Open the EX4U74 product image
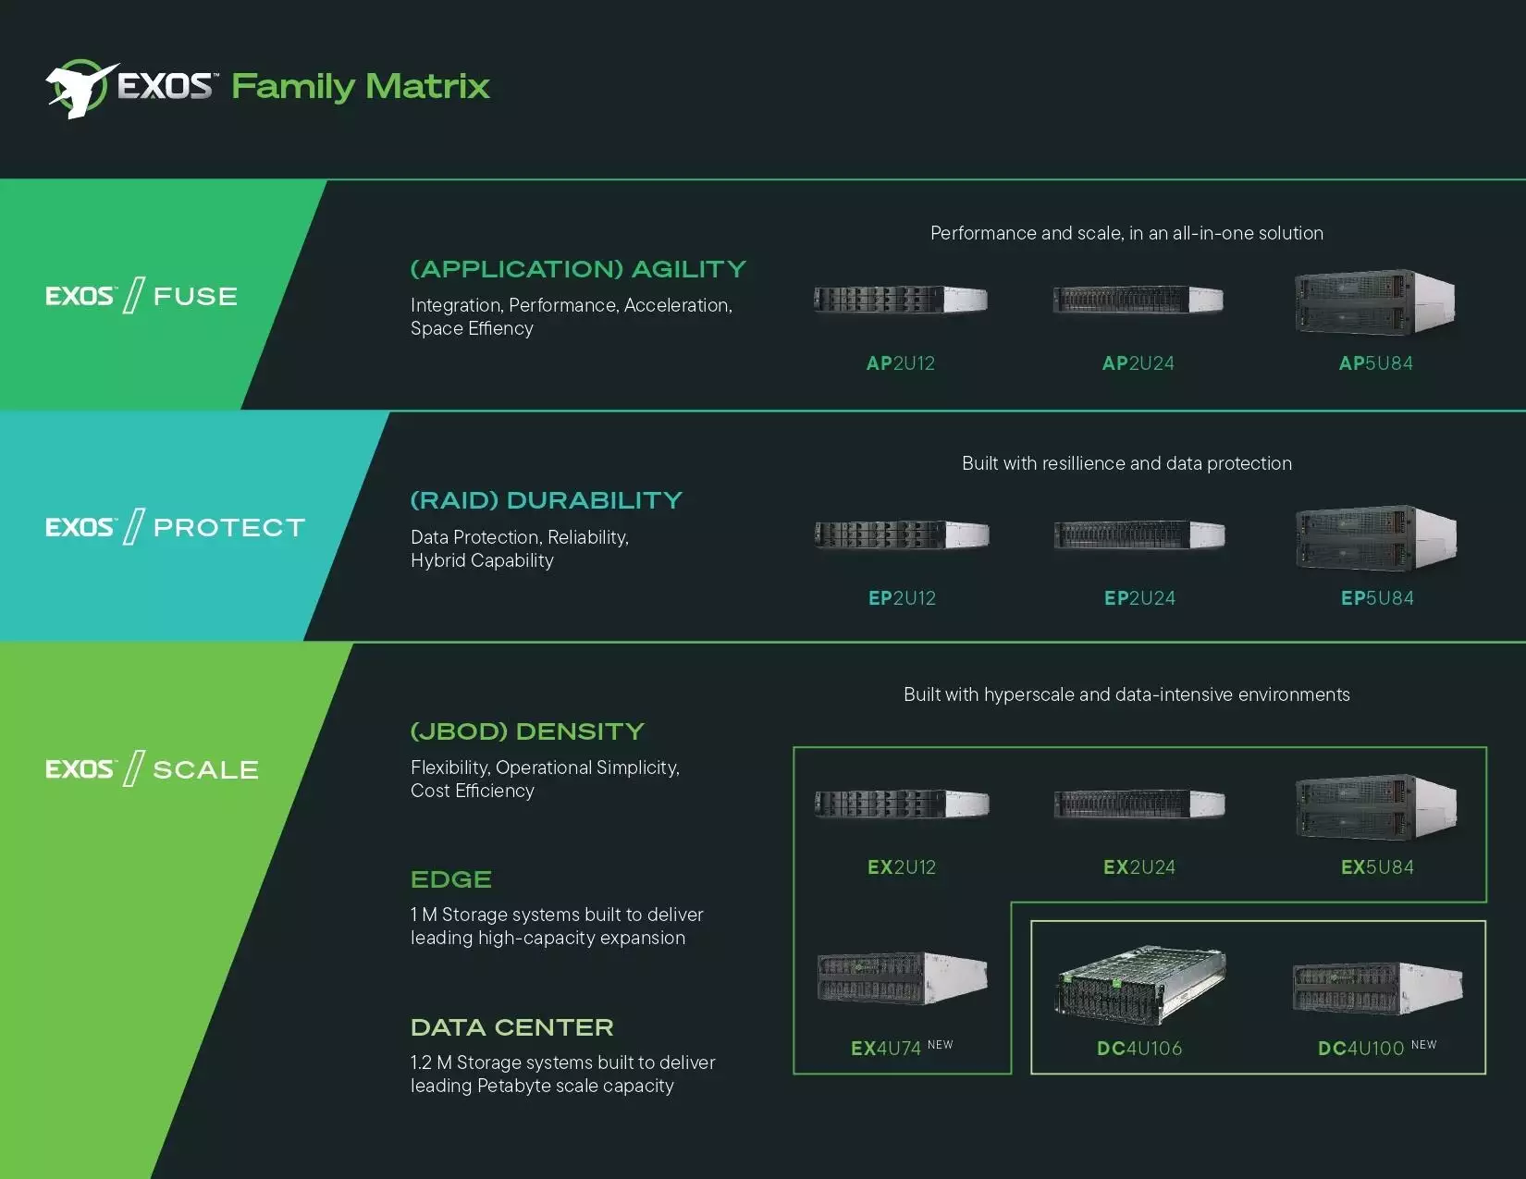The image size is (1526, 1179). (903, 978)
